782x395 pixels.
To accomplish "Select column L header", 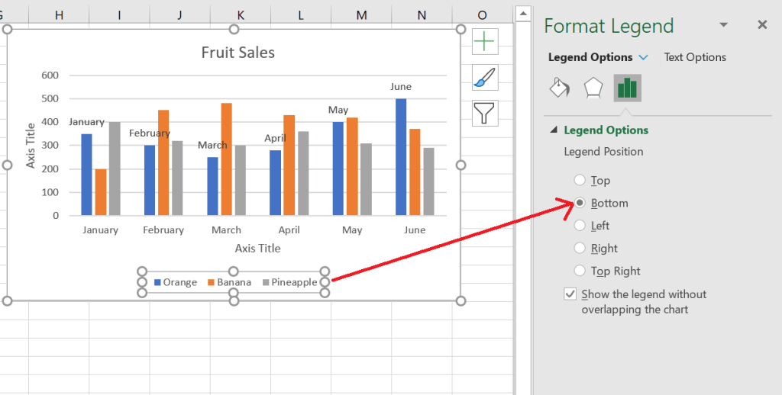I will (301, 15).
